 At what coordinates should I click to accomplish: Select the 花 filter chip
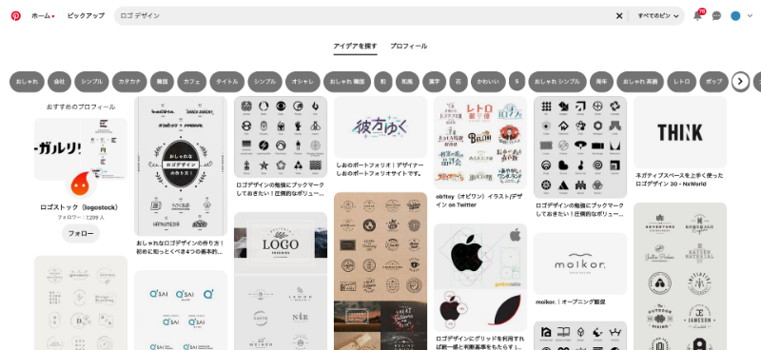459,82
